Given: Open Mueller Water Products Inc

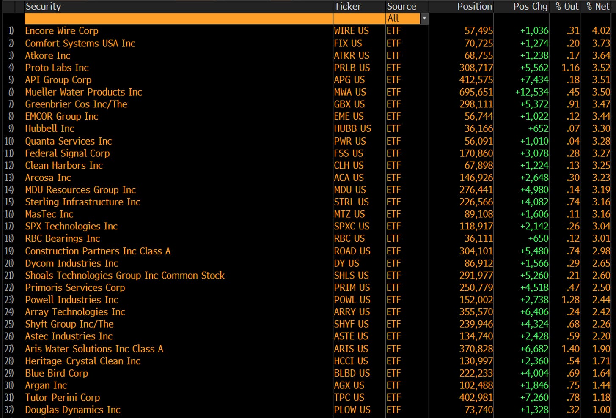Looking at the screenshot, I should coord(83,92).
